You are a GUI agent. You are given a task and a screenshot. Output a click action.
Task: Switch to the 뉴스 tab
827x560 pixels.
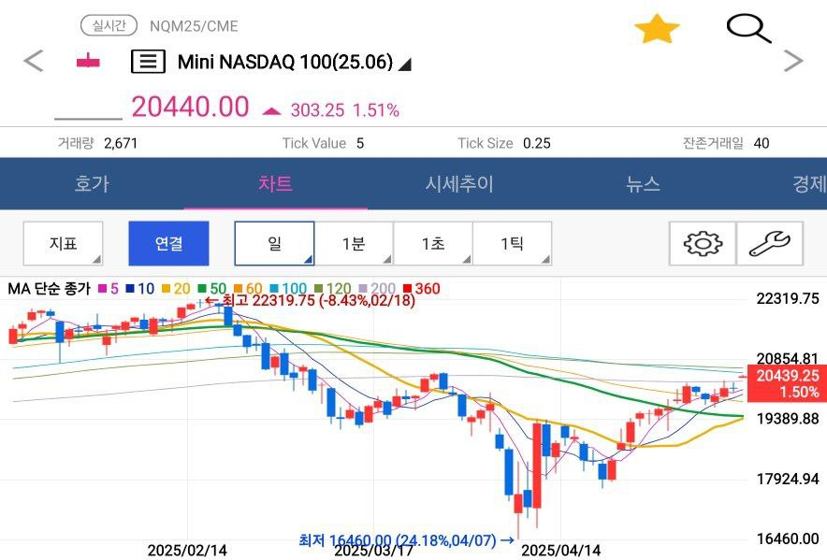[643, 184]
